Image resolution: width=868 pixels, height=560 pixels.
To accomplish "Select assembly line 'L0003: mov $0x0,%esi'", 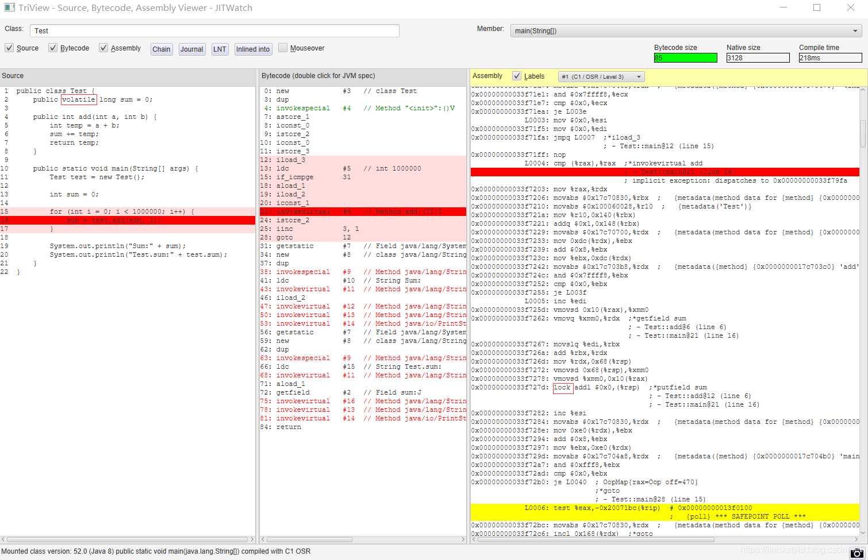I will [x=665, y=120].
